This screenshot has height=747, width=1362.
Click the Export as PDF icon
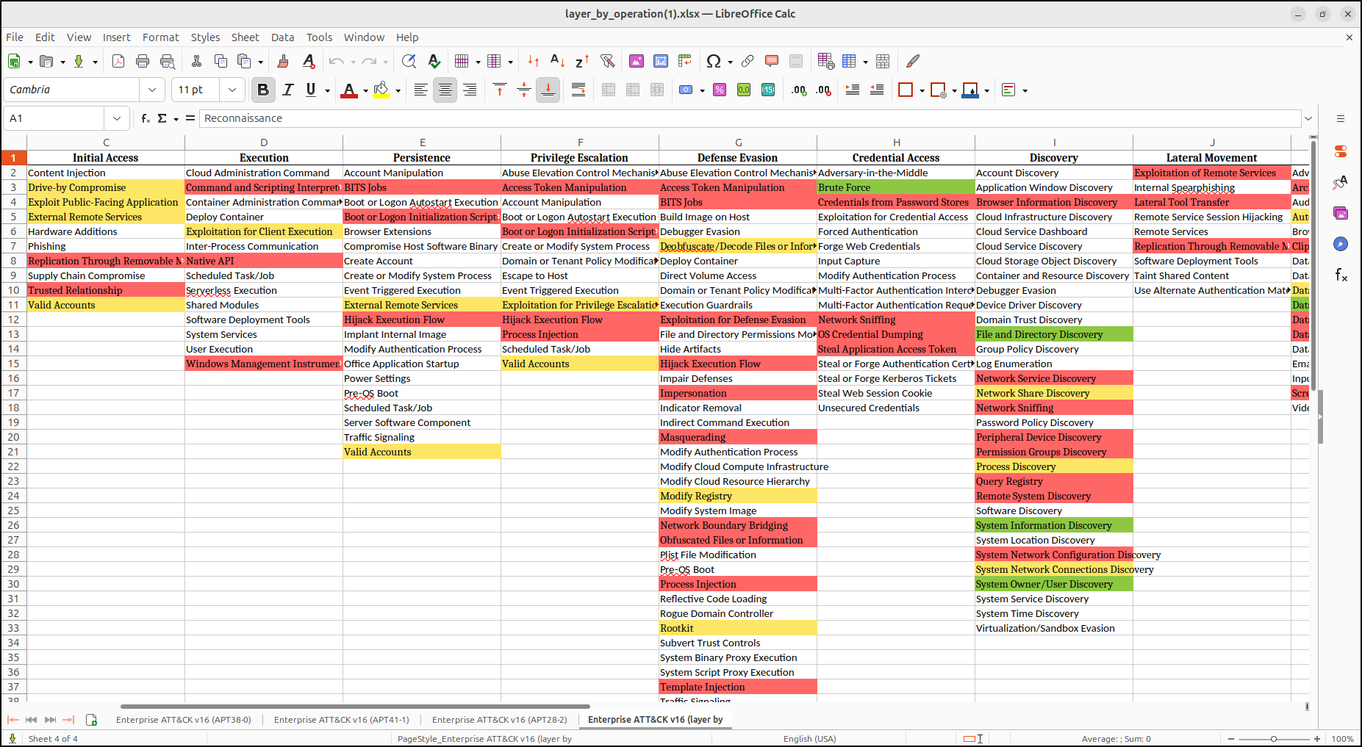click(118, 61)
